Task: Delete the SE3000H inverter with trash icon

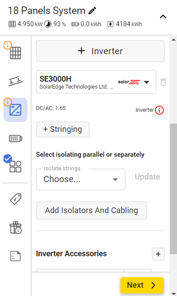Action: 163,82
